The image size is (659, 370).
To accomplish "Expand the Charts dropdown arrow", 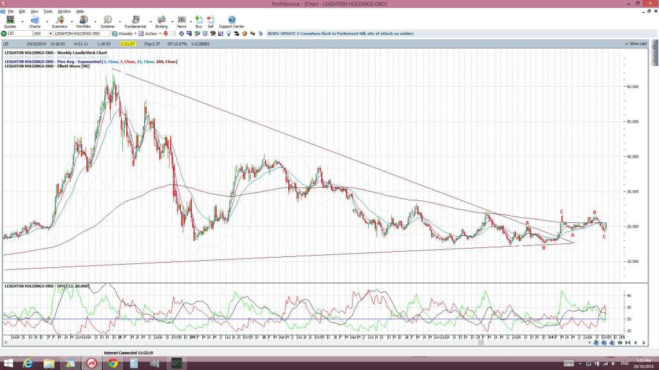I will point(46,21).
